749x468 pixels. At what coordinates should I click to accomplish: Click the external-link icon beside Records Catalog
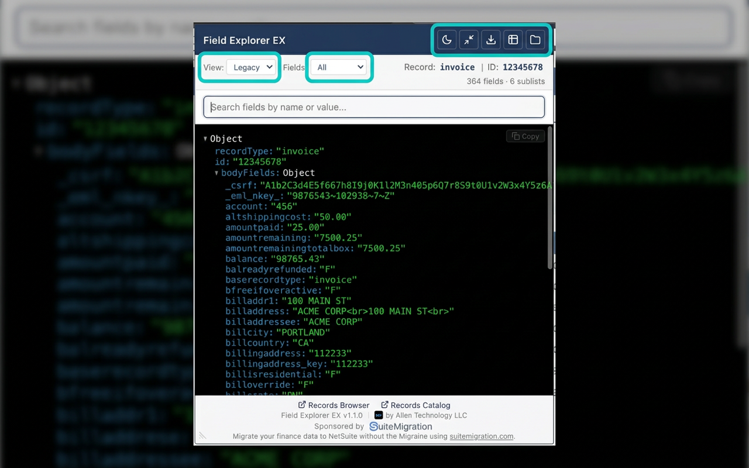click(384, 405)
